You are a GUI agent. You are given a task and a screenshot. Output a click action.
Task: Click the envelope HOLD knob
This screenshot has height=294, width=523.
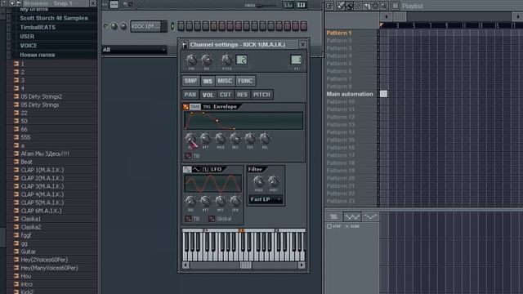pyautogui.click(x=220, y=138)
